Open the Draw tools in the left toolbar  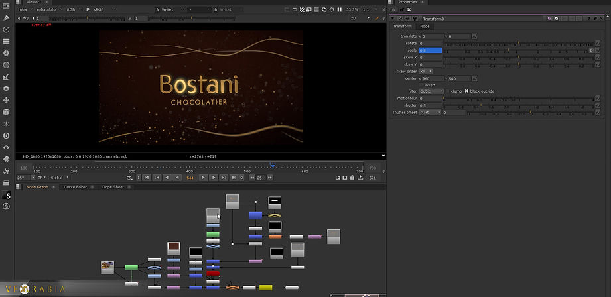coord(6,17)
